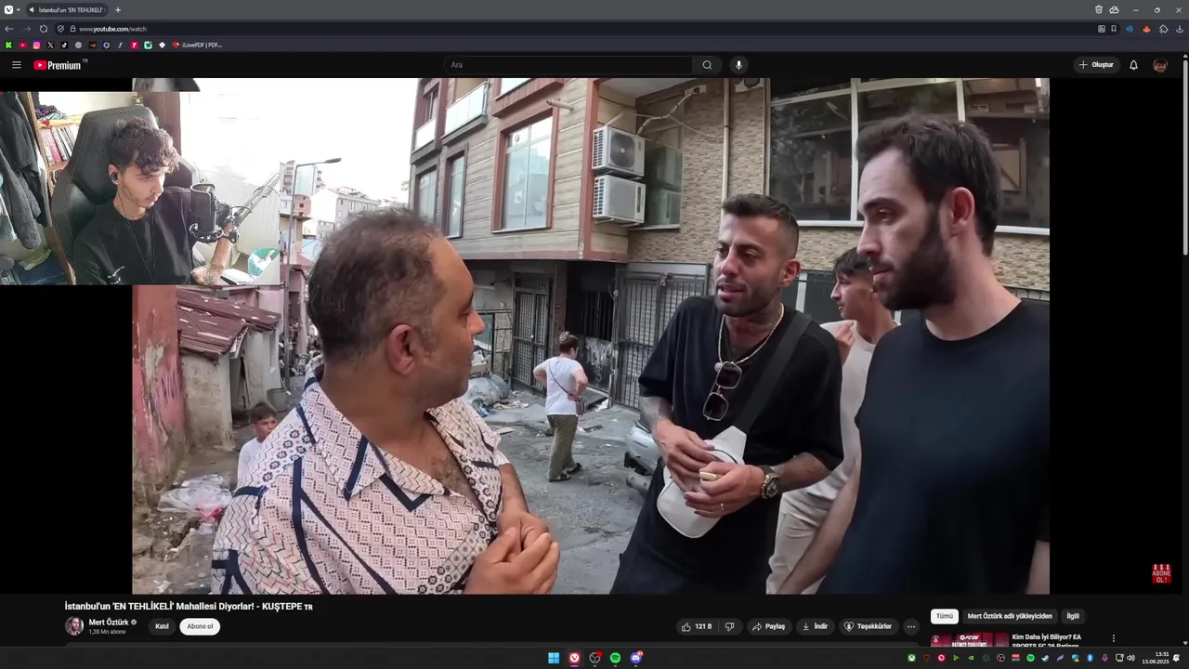Viewport: 1189px width, 669px height.
Task: Open the Instagram bookmark
Action: [36, 45]
